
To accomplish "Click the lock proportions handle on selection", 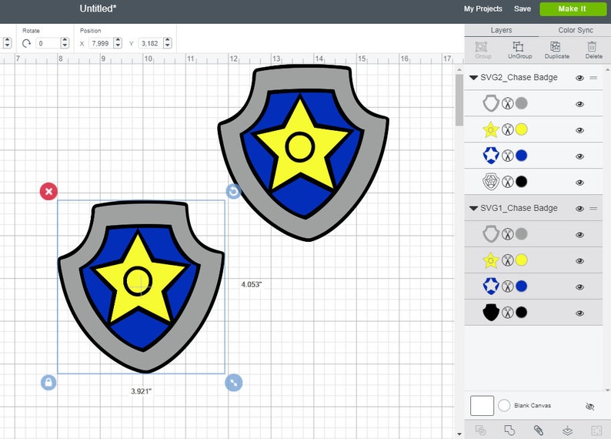I will [48, 383].
